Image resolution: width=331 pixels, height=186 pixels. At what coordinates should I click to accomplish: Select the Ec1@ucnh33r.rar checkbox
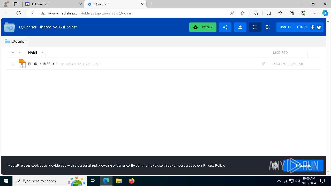point(13,64)
